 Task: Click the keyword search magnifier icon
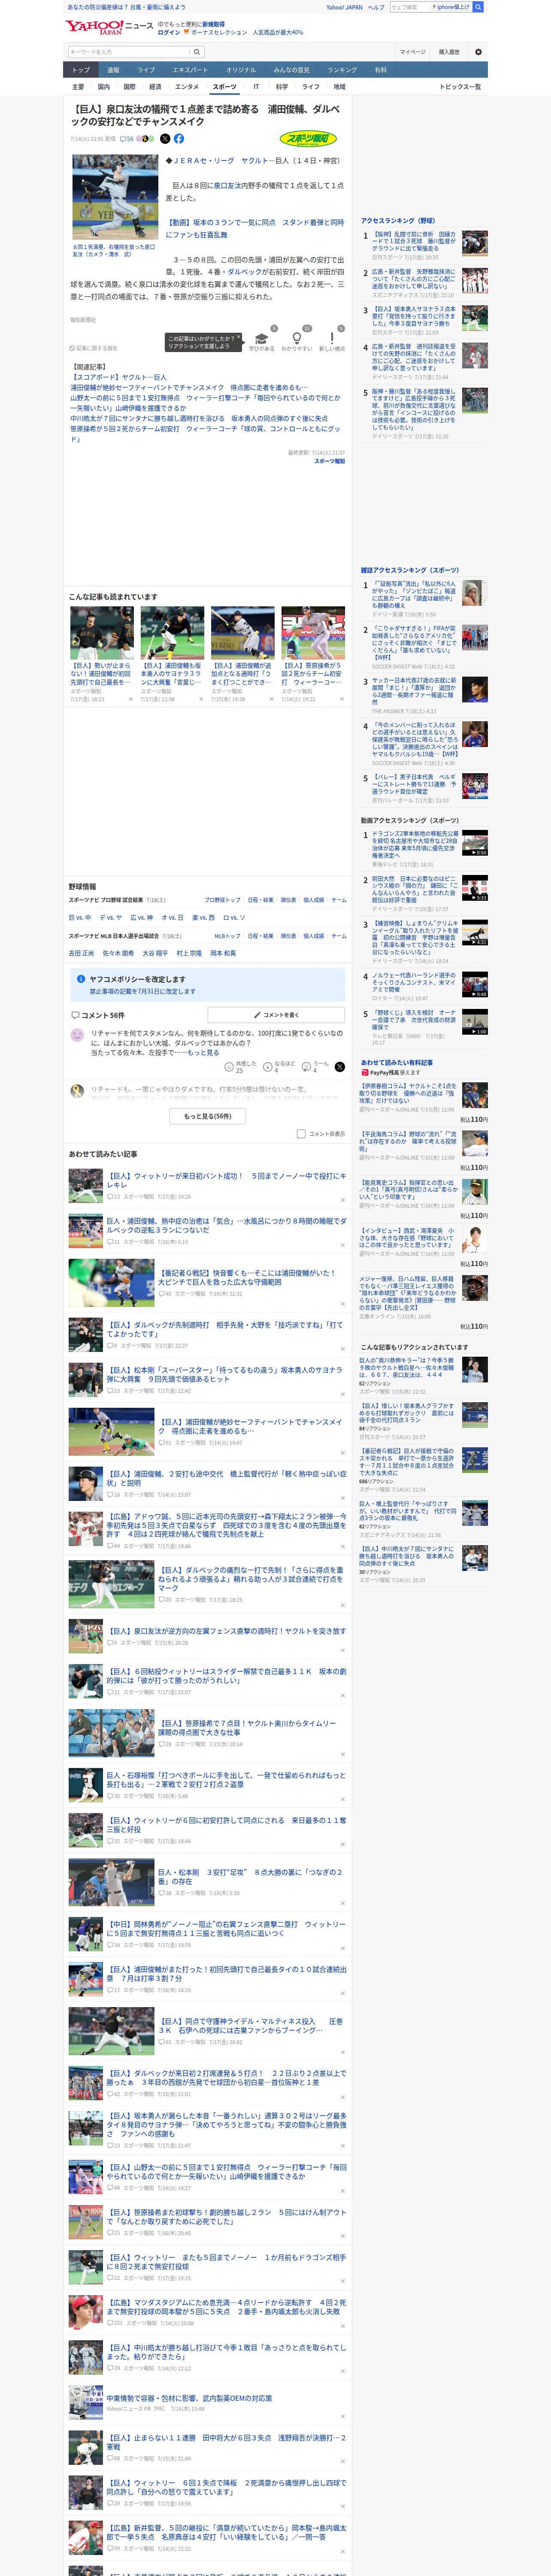[197, 52]
